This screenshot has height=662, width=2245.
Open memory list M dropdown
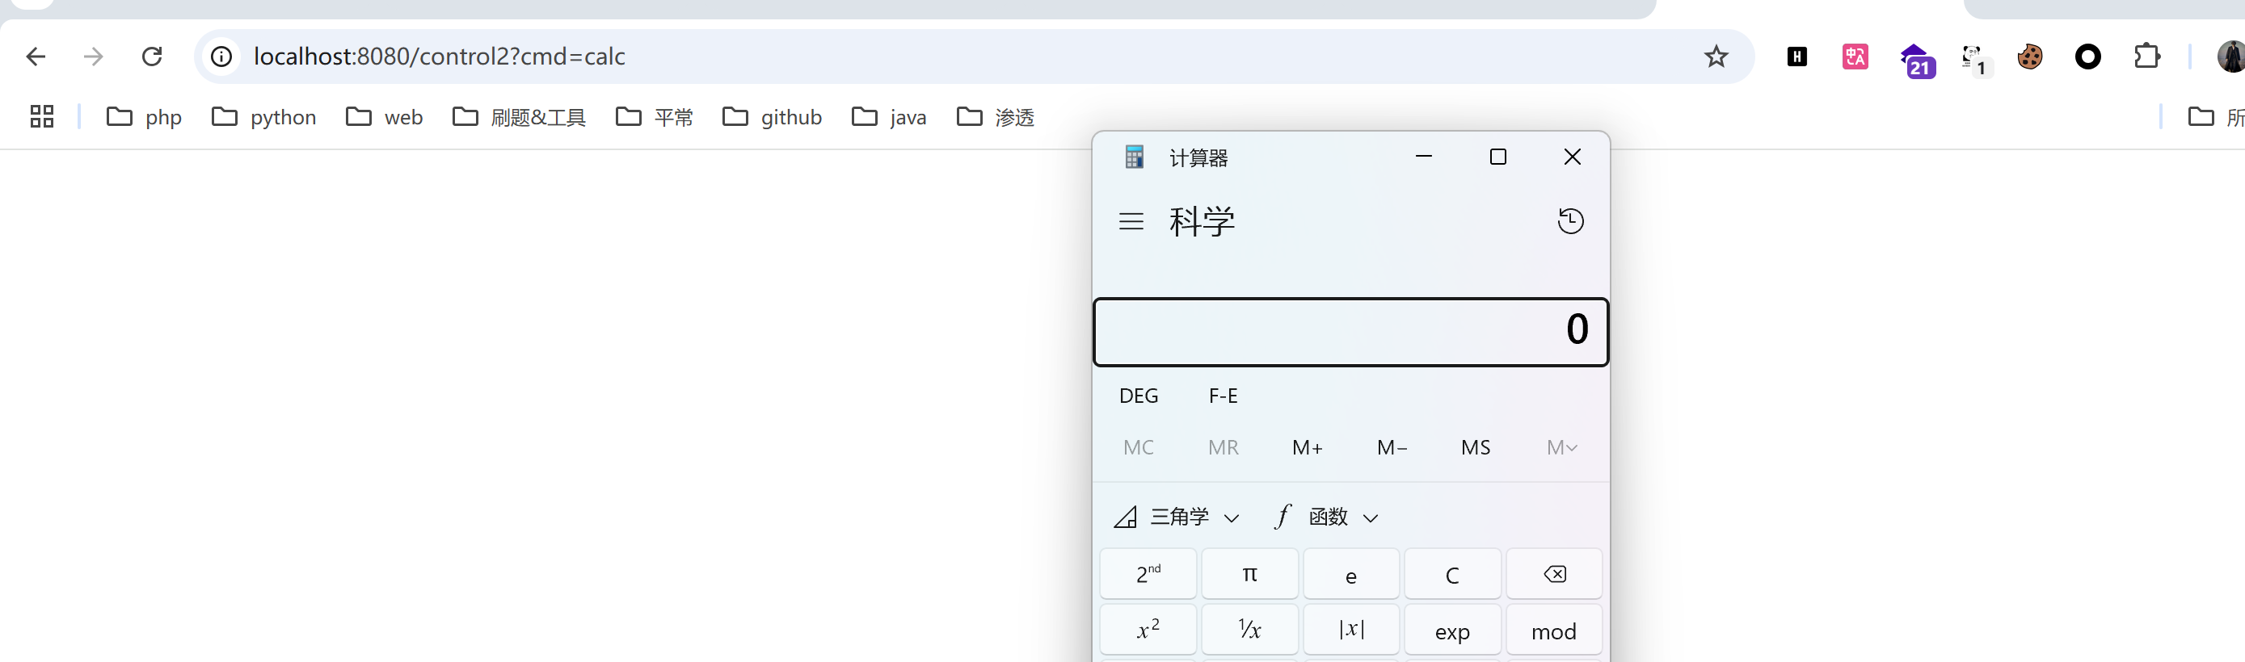pos(1562,448)
